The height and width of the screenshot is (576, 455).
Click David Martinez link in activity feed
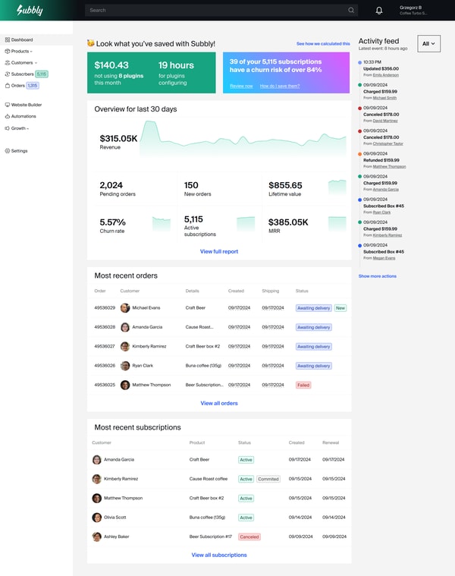point(385,121)
